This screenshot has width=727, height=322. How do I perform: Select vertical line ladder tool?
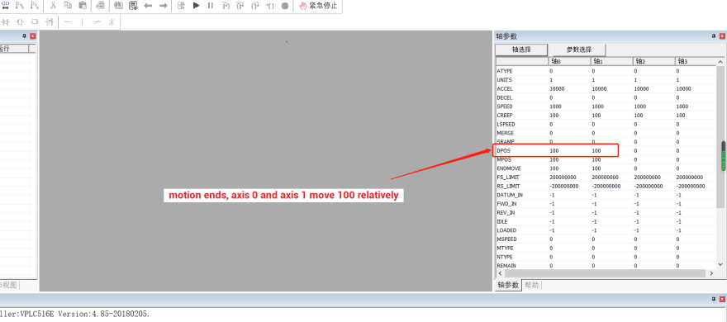83,21
